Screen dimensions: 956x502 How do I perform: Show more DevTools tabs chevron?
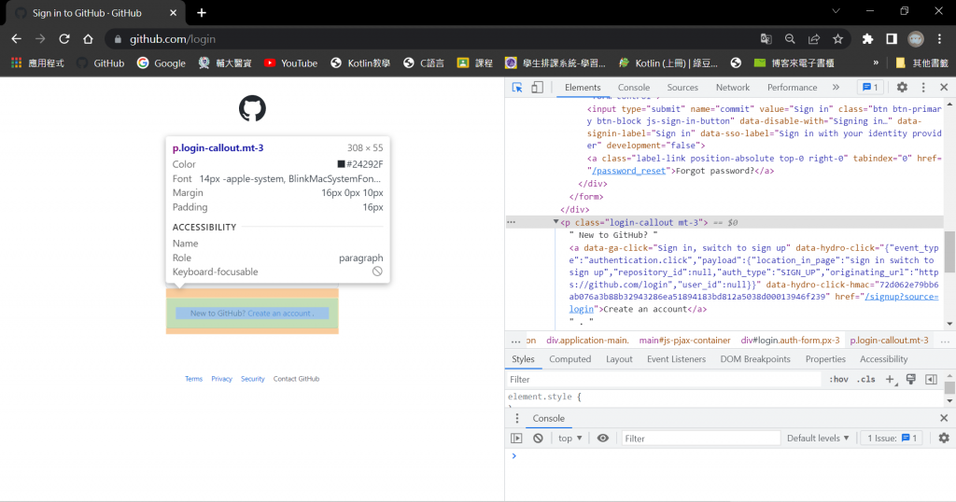[836, 87]
